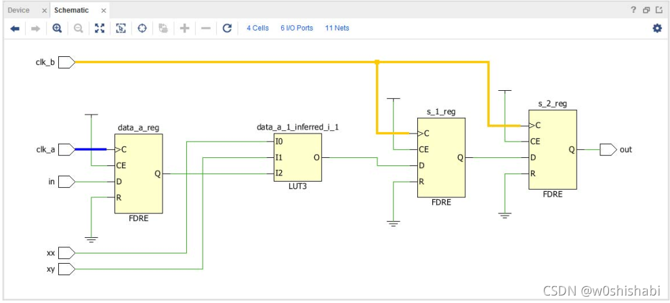Open the 6 I/O Ports link
This screenshot has height=303, width=670.
(297, 28)
